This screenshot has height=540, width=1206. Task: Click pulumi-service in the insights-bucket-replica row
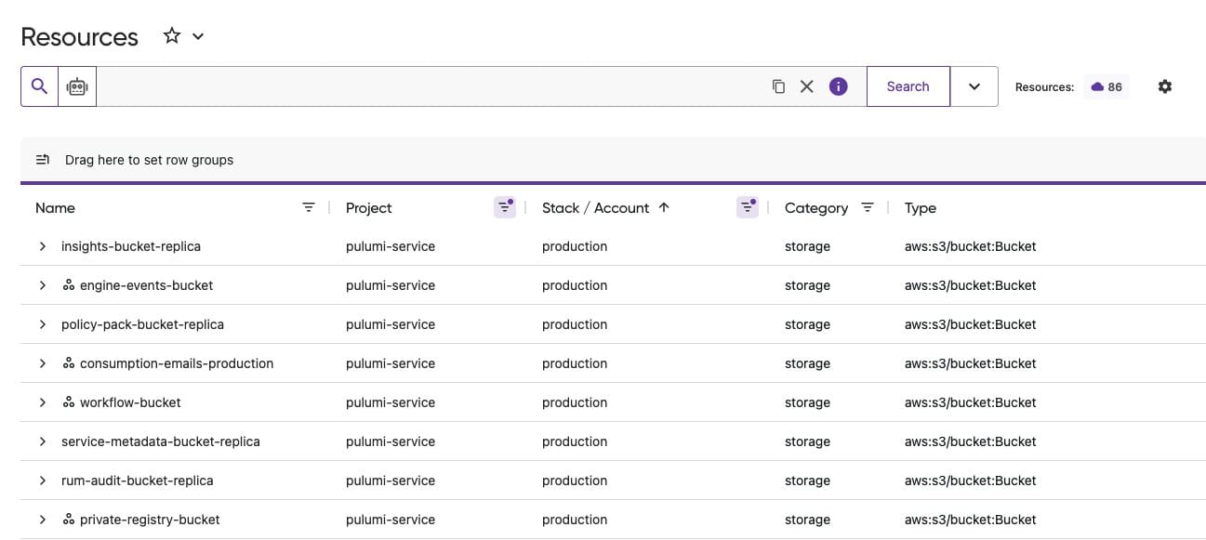pyautogui.click(x=391, y=246)
